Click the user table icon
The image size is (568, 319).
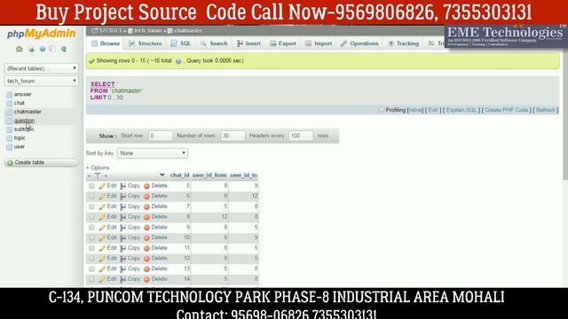point(10,147)
